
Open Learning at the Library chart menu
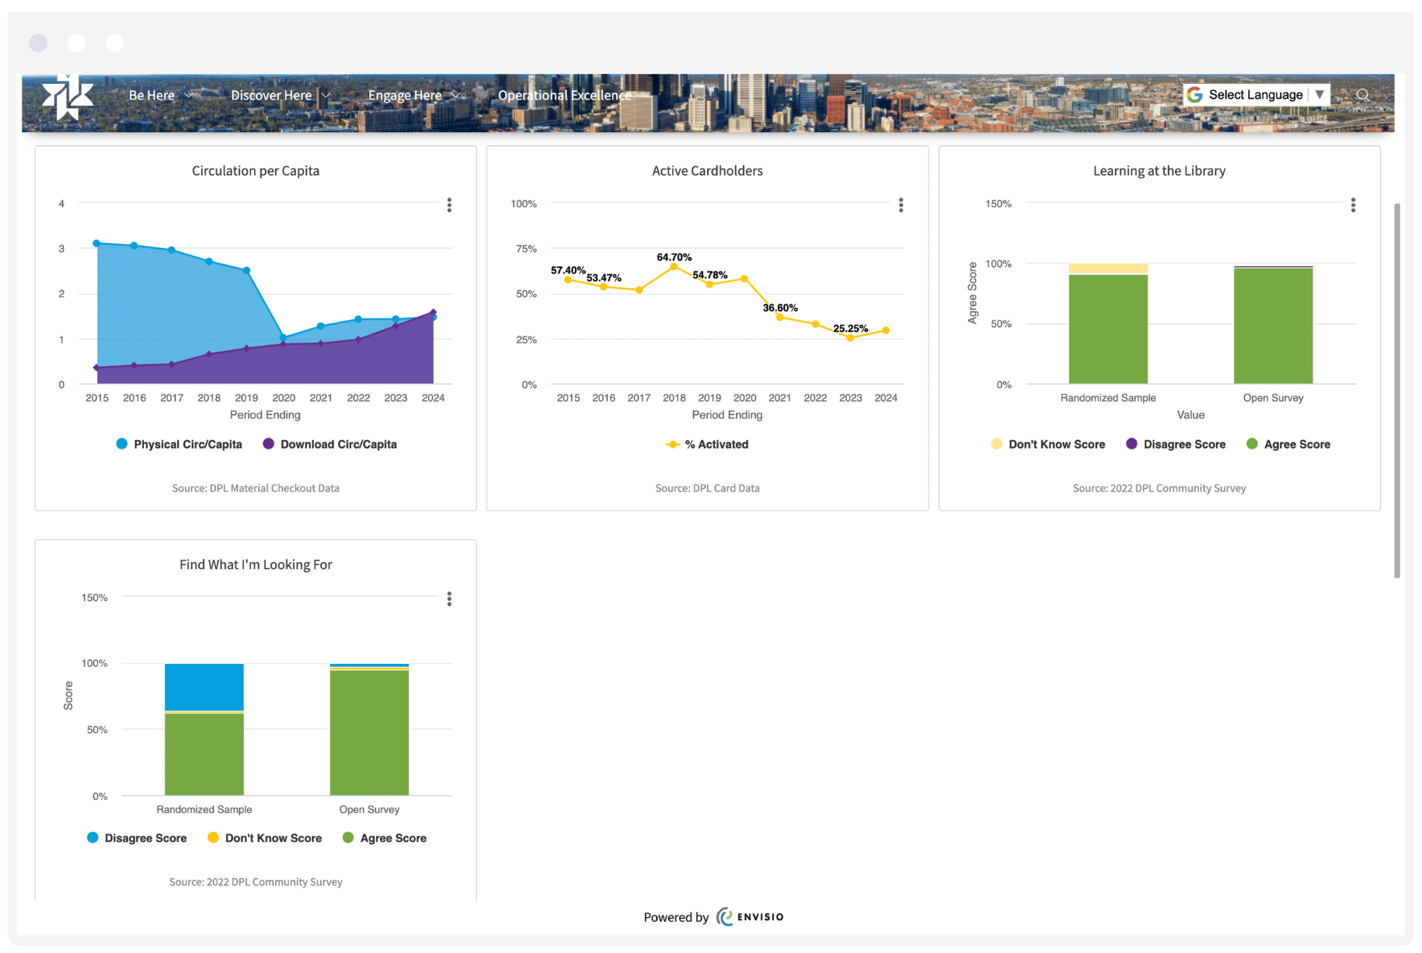tap(1353, 205)
